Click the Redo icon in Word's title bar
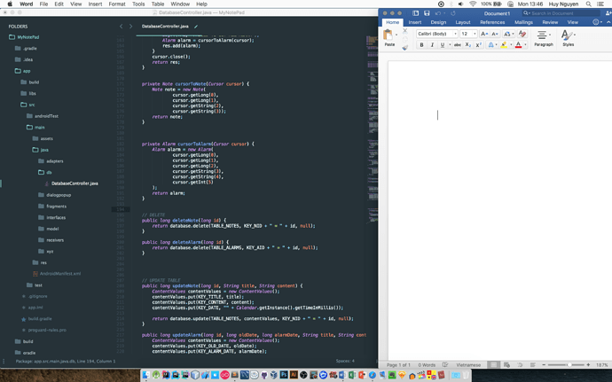Viewport: 612px width, 382px height. coord(453,13)
